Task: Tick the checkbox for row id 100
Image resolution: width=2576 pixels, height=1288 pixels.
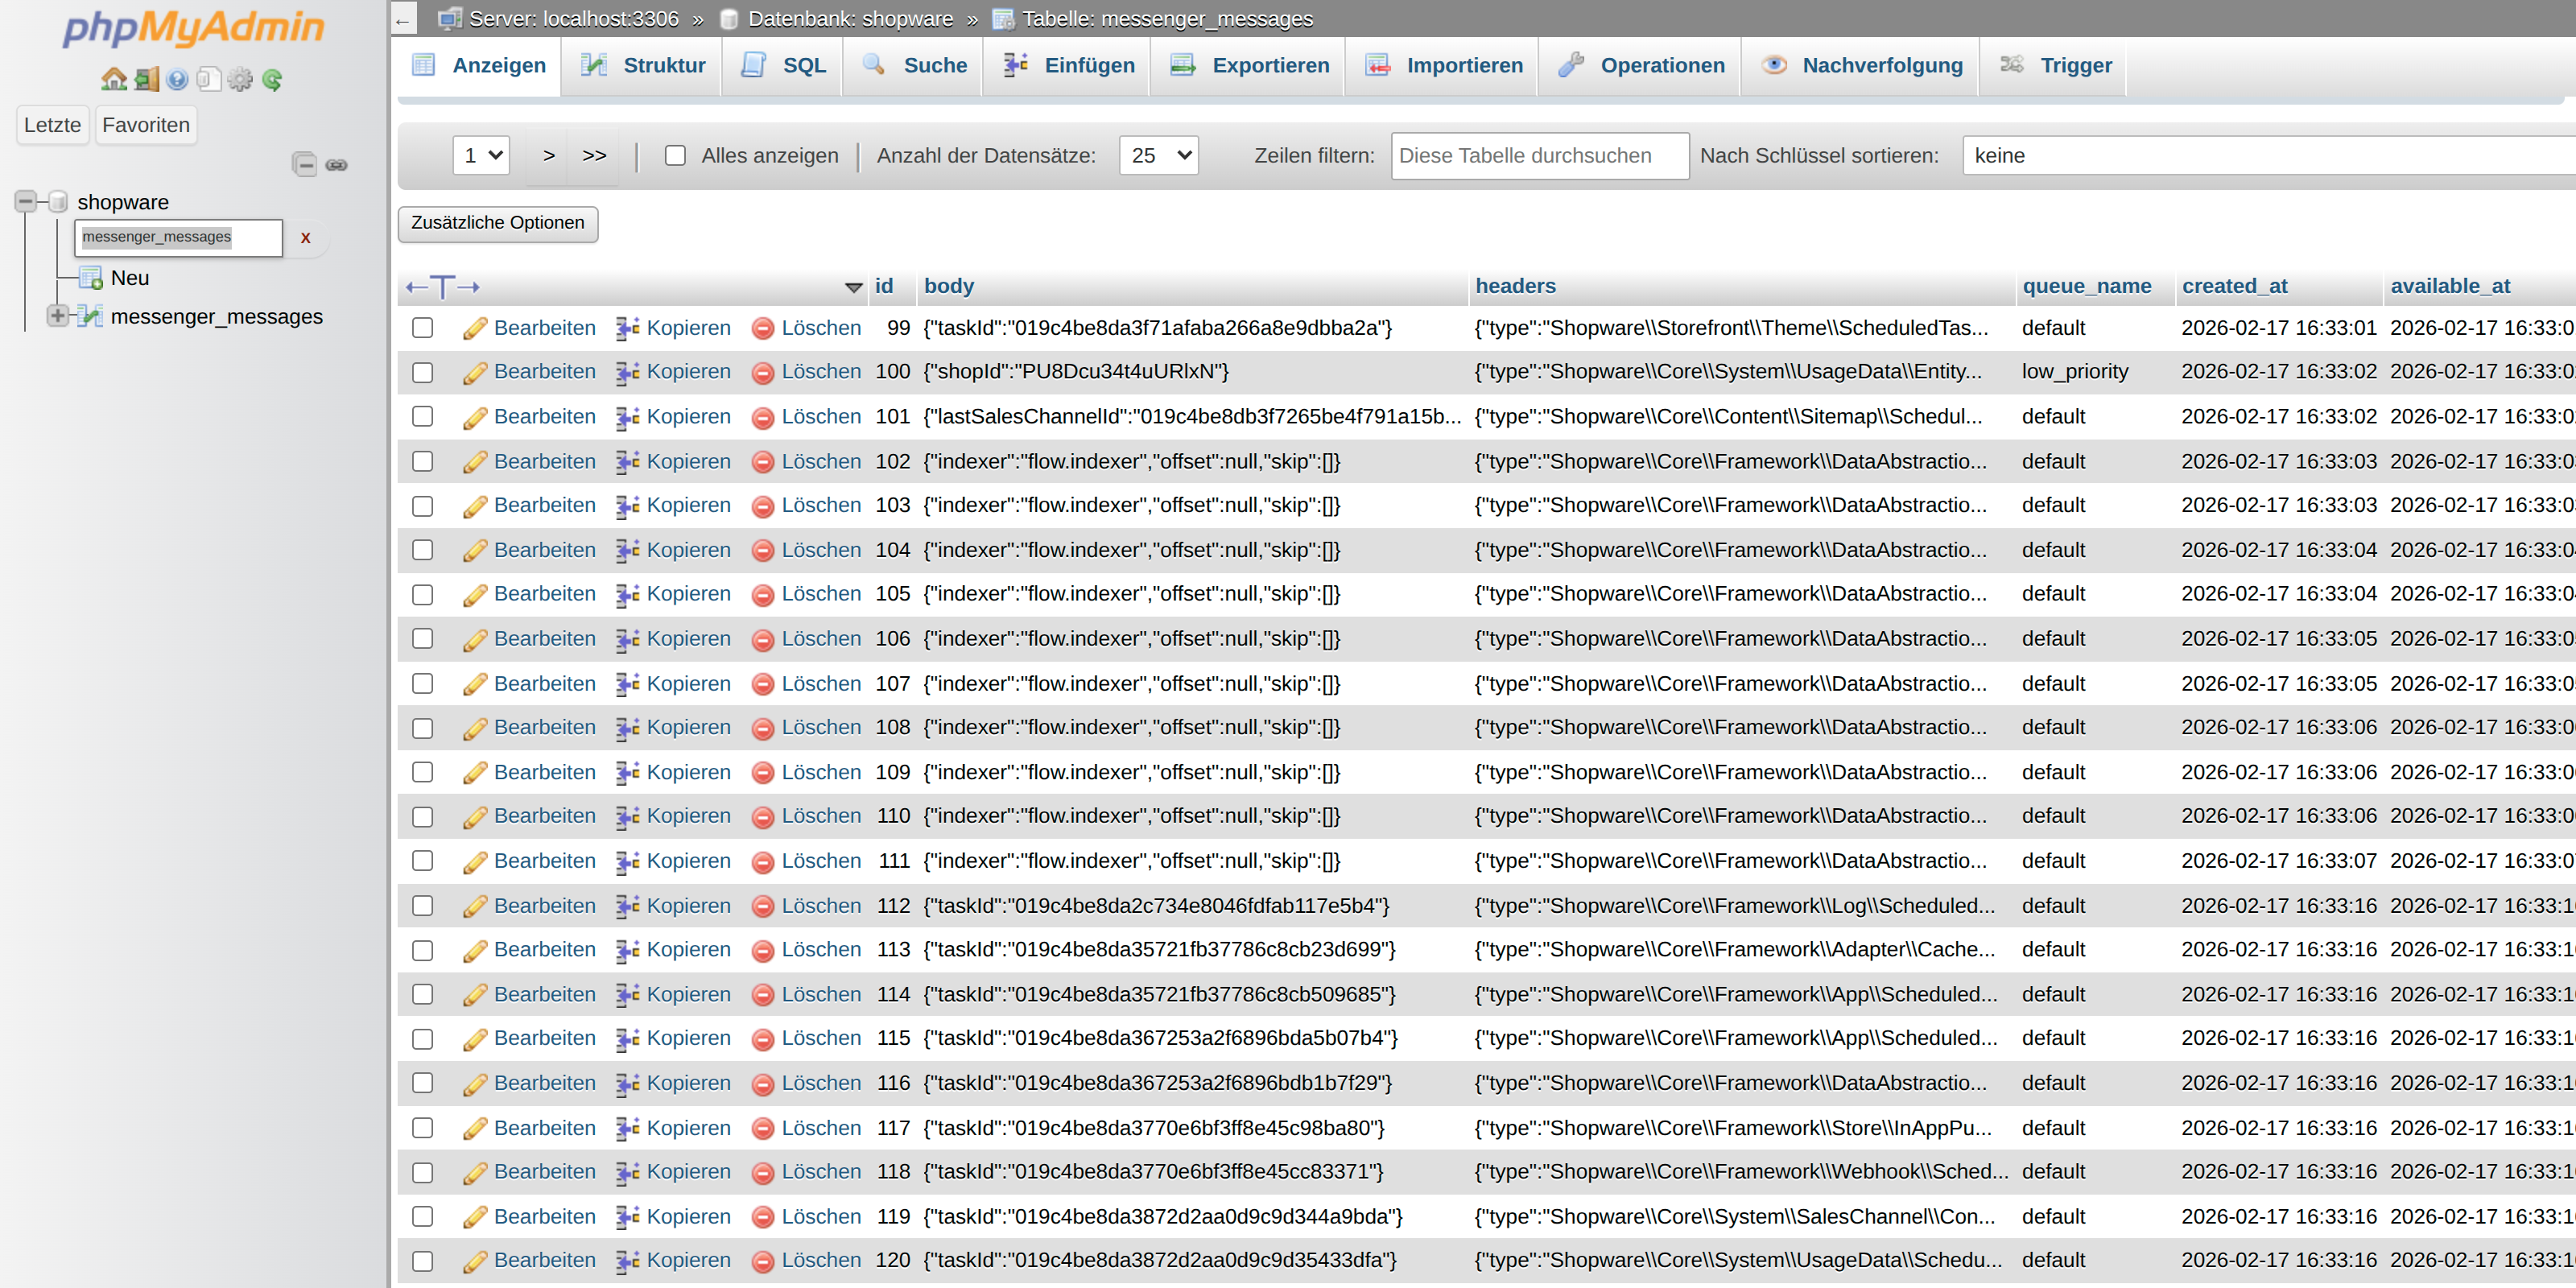Action: (423, 373)
